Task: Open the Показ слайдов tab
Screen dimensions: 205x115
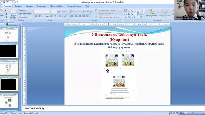Action: 56,6
